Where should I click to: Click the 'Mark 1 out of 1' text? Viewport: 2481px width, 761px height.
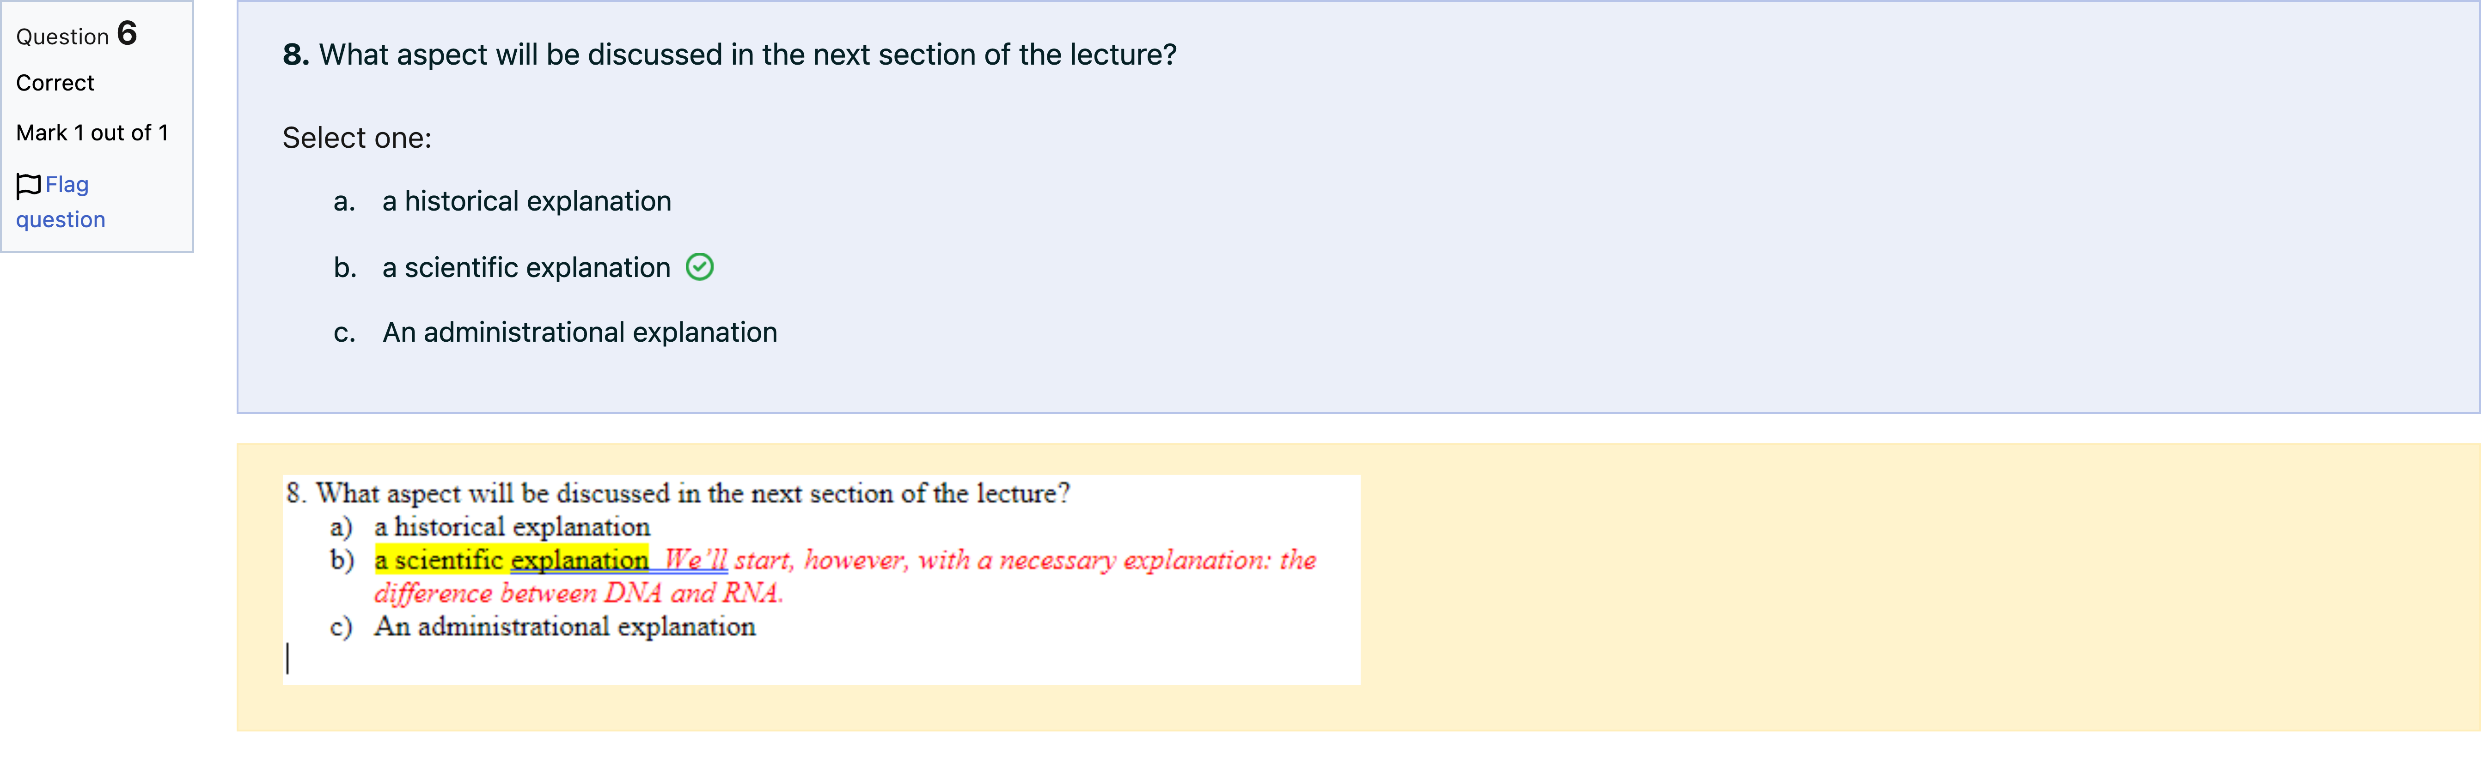(x=92, y=133)
